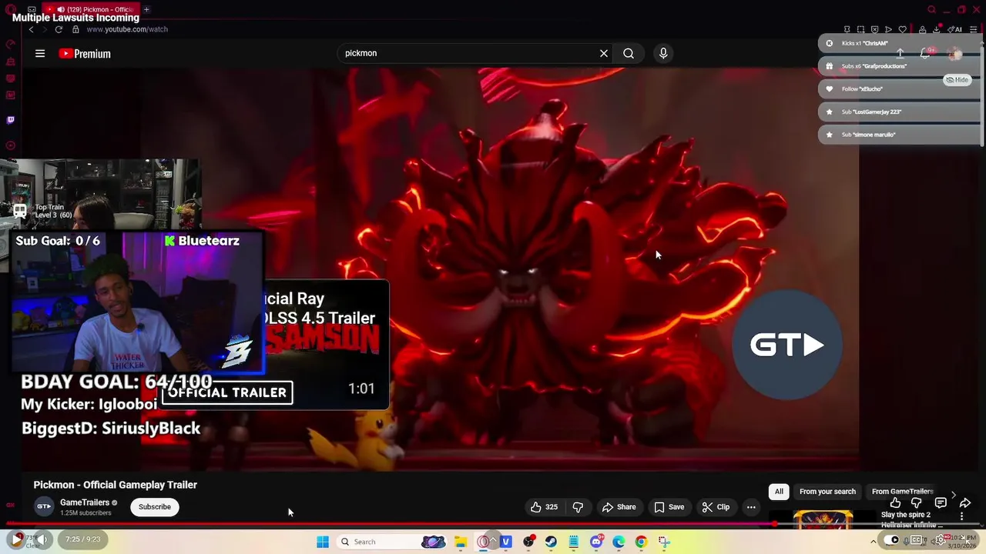Open the Slay the Spire 2 thumbnail
The height and width of the screenshot is (554, 986).
point(822,520)
